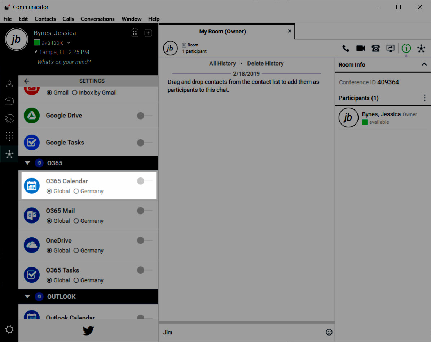Open the Edit menu
The height and width of the screenshot is (342, 431).
click(x=23, y=19)
